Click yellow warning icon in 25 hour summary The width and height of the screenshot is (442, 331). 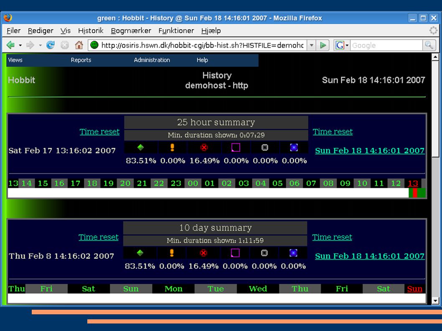172,147
